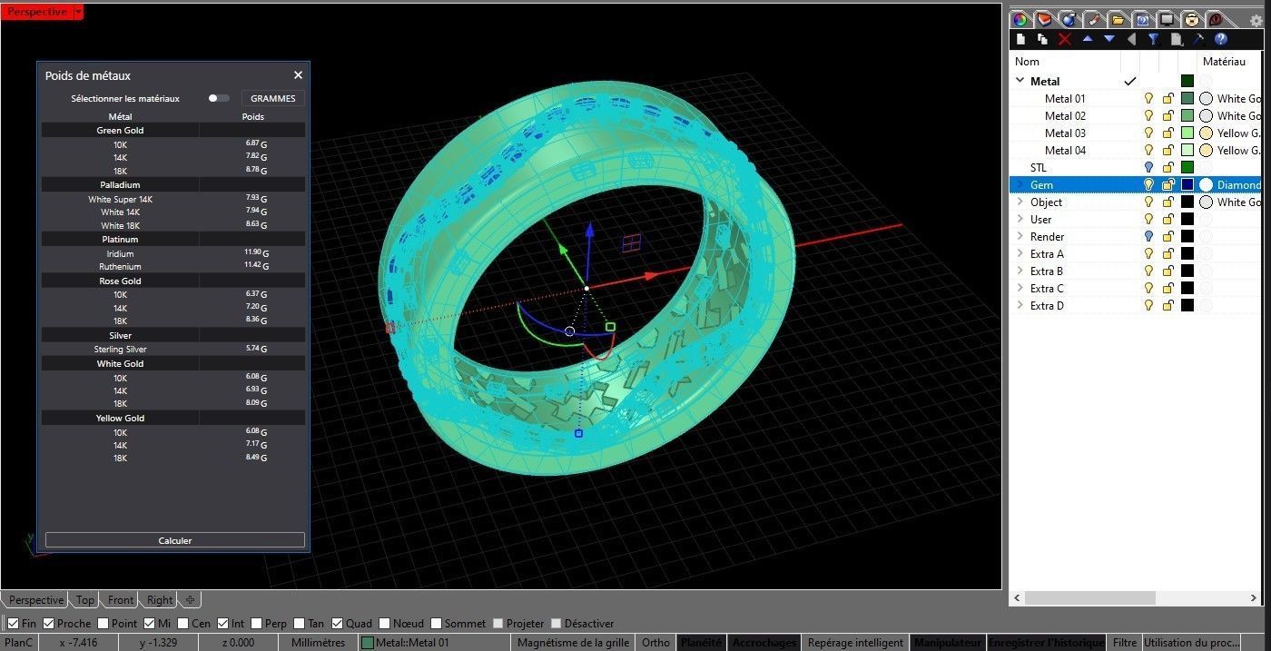Uncheck the Fin object snap

pos(13,624)
